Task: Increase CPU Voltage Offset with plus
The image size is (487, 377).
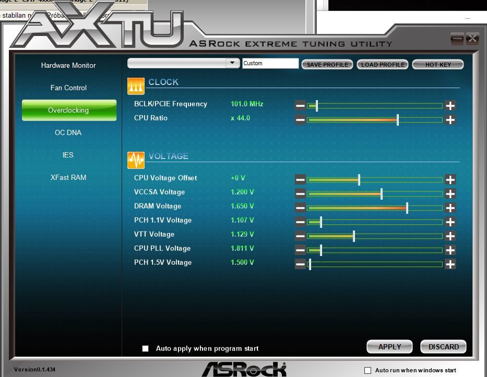Action: tap(450, 179)
